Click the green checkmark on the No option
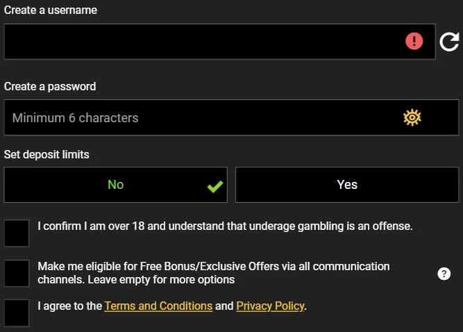Screen dimensions: 463x332 tap(215, 186)
